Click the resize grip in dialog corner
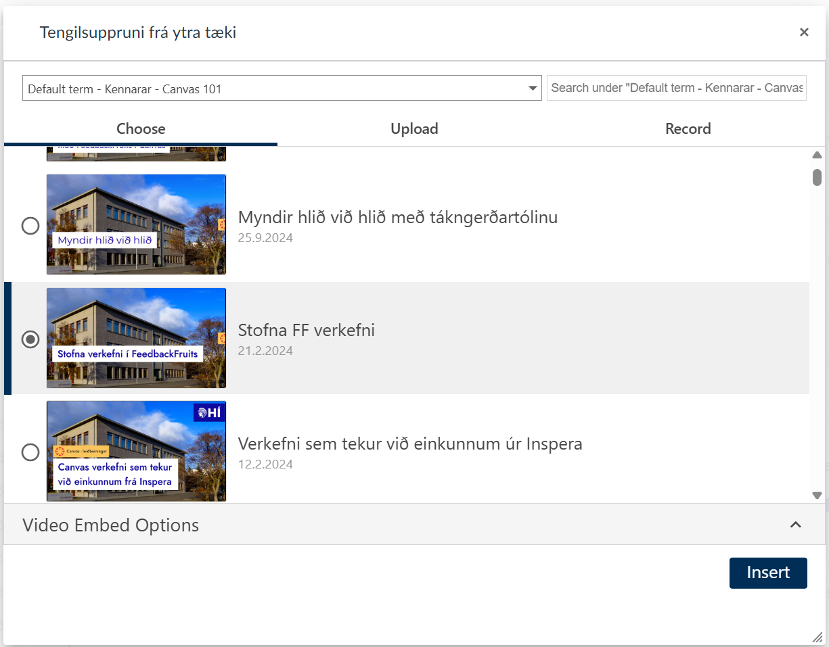The width and height of the screenshot is (829, 647). coord(817,637)
